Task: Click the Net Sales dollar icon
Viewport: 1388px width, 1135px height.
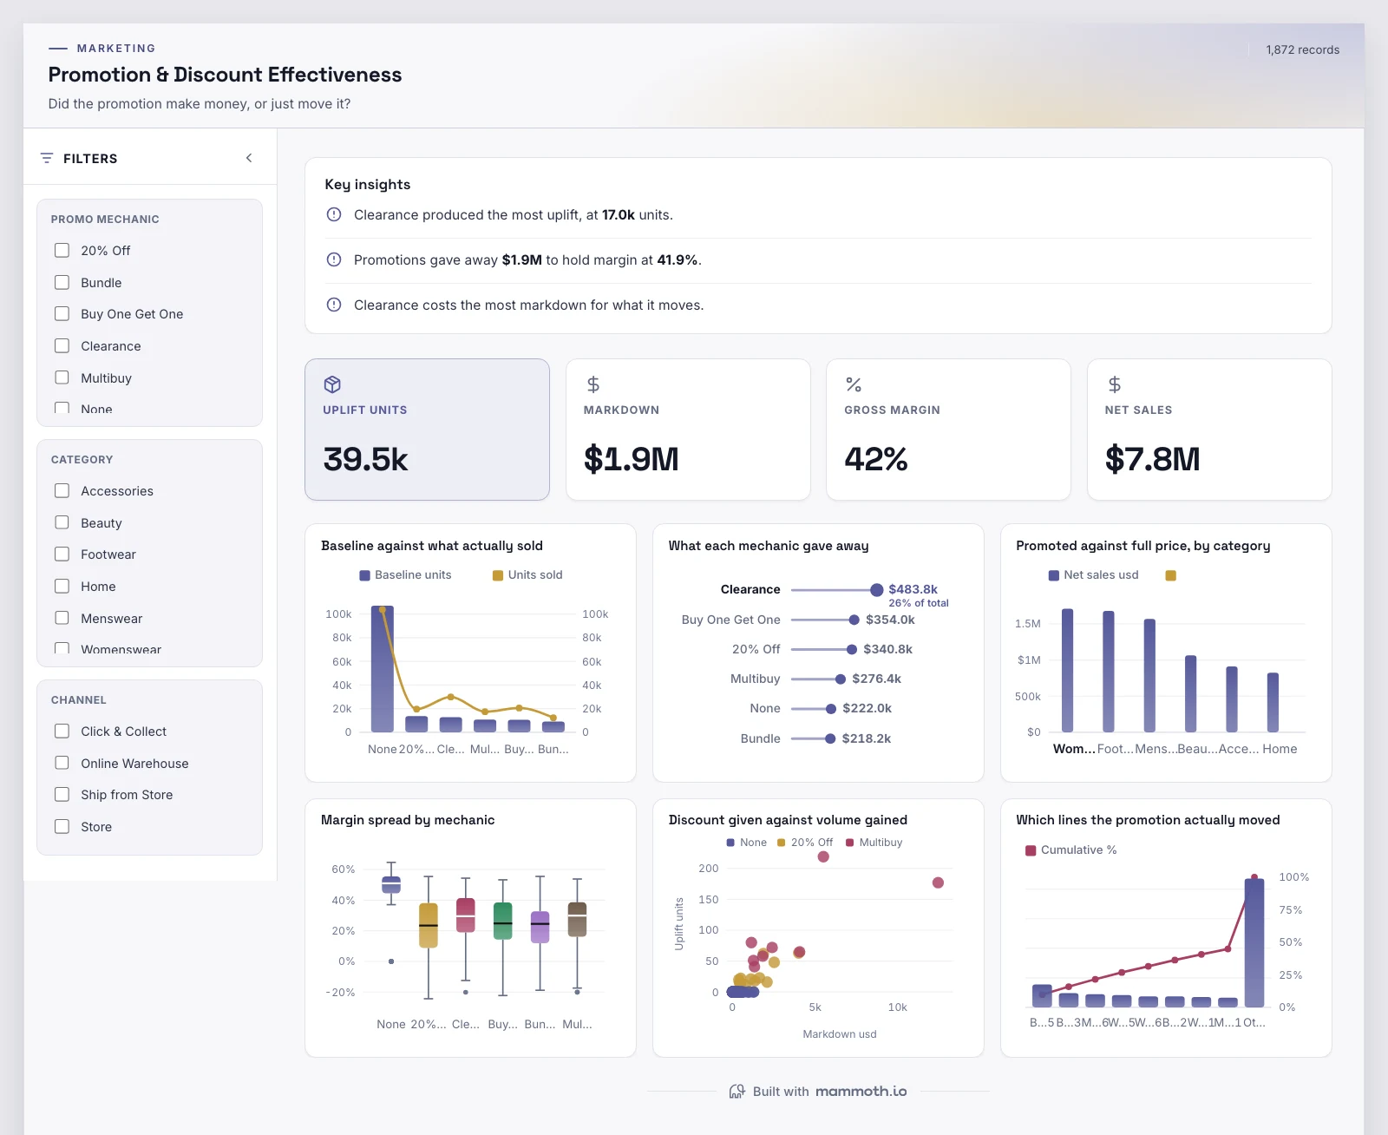Action: (x=1115, y=384)
